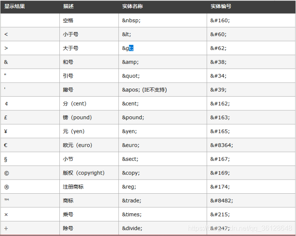The width and height of the screenshot is (296, 236).
Task: Select the &nbsp; entity name
Action: tap(131, 21)
